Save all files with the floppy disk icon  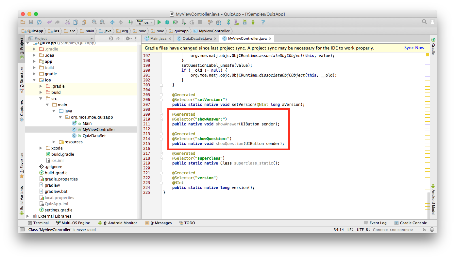31,22
